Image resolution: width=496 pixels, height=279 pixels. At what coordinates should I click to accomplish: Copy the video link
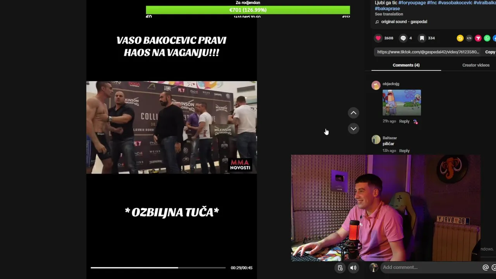click(x=490, y=52)
